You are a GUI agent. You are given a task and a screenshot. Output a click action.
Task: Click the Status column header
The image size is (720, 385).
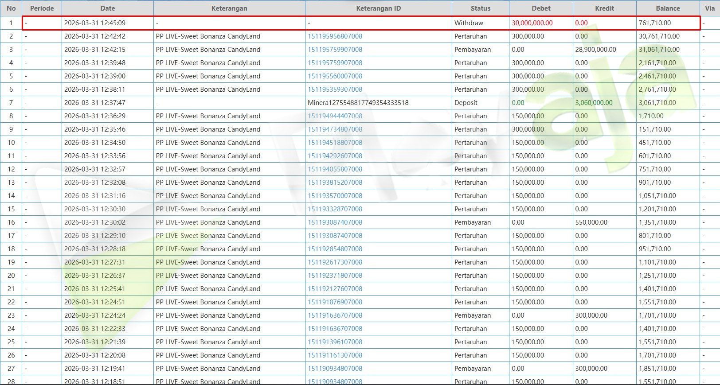(480, 8)
